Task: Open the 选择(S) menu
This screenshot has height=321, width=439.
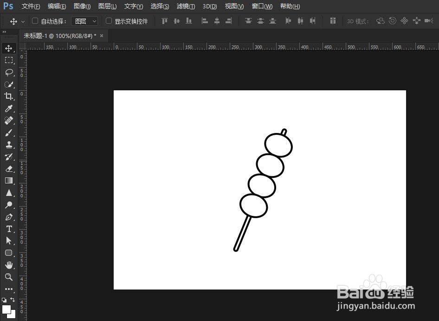Action: click(160, 6)
